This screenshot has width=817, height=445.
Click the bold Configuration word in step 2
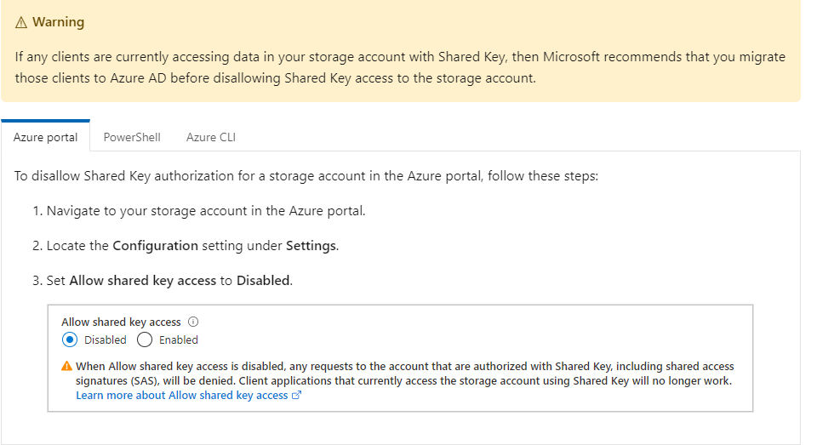point(155,245)
